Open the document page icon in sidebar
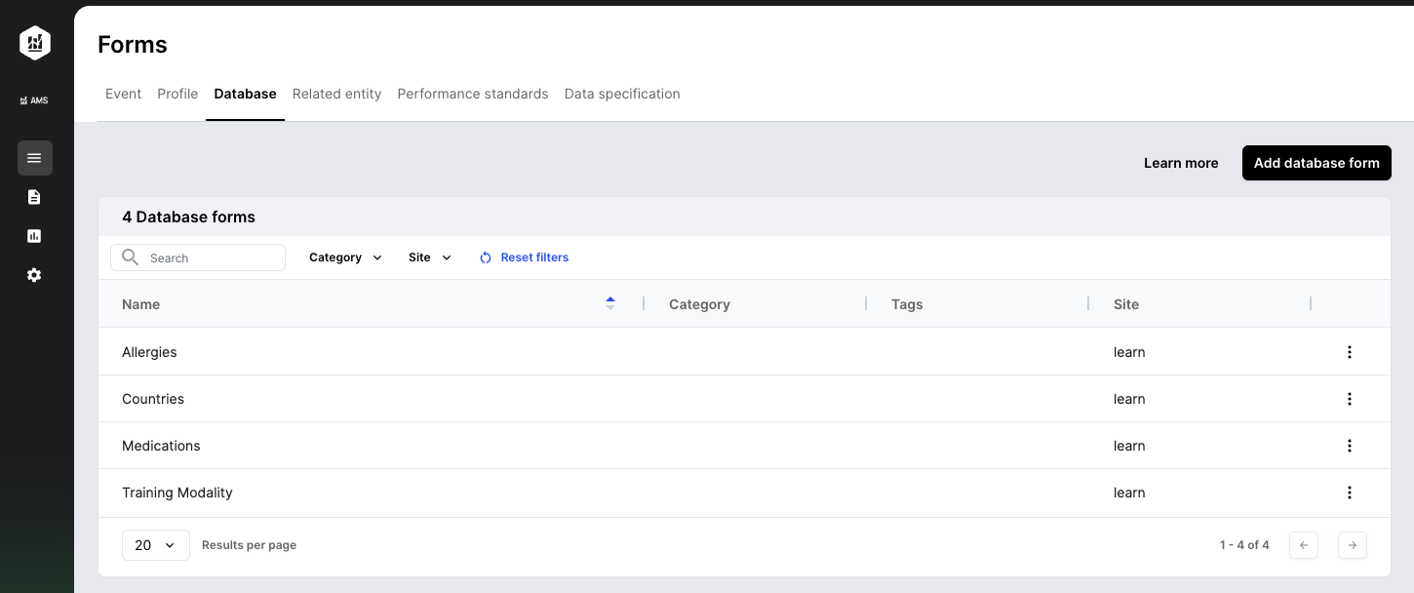The image size is (1414, 593). (x=34, y=197)
